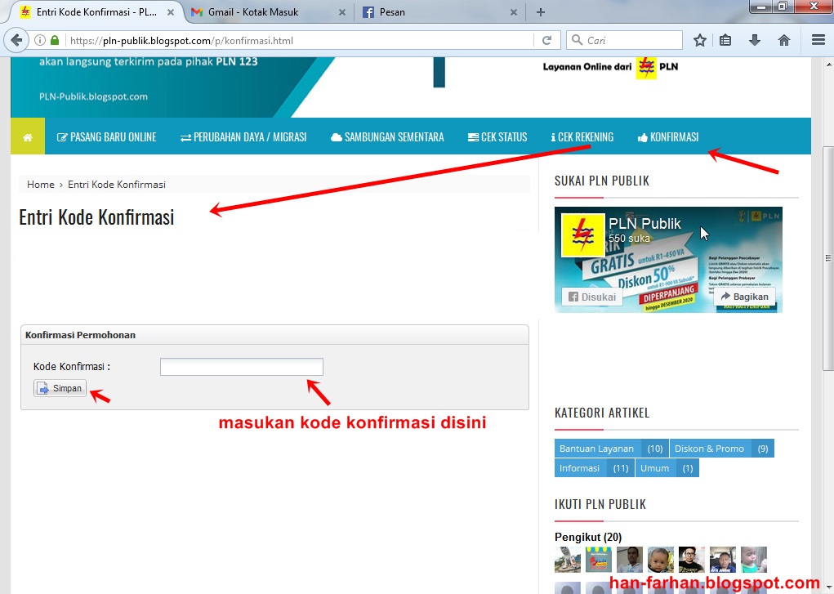This screenshot has height=594, width=834.
Task: Open the Diskon & Promo category link
Action: (x=709, y=448)
